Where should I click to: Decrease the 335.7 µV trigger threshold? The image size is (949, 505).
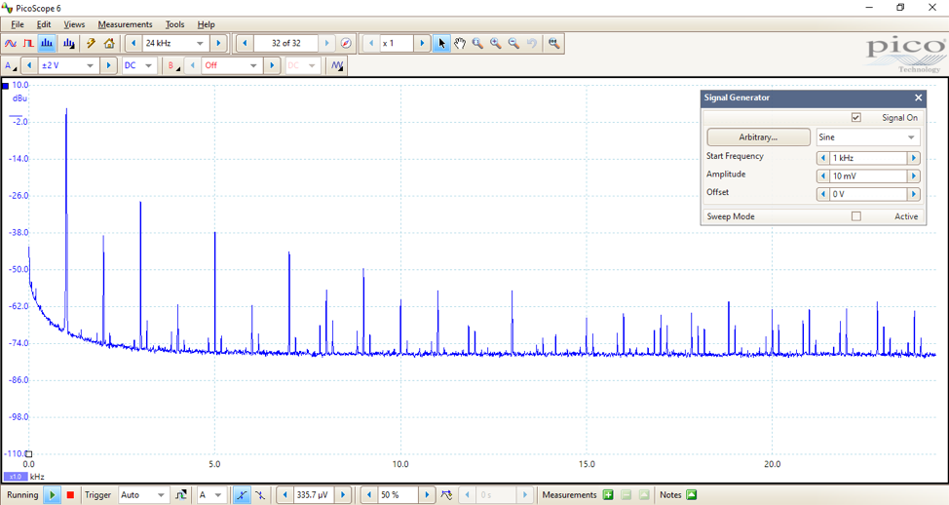[x=285, y=494]
